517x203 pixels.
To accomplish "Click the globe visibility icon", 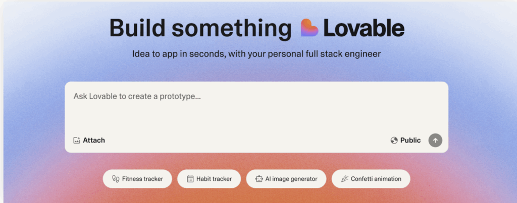I will point(394,141).
